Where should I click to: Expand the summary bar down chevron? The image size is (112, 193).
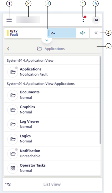(47, 40)
